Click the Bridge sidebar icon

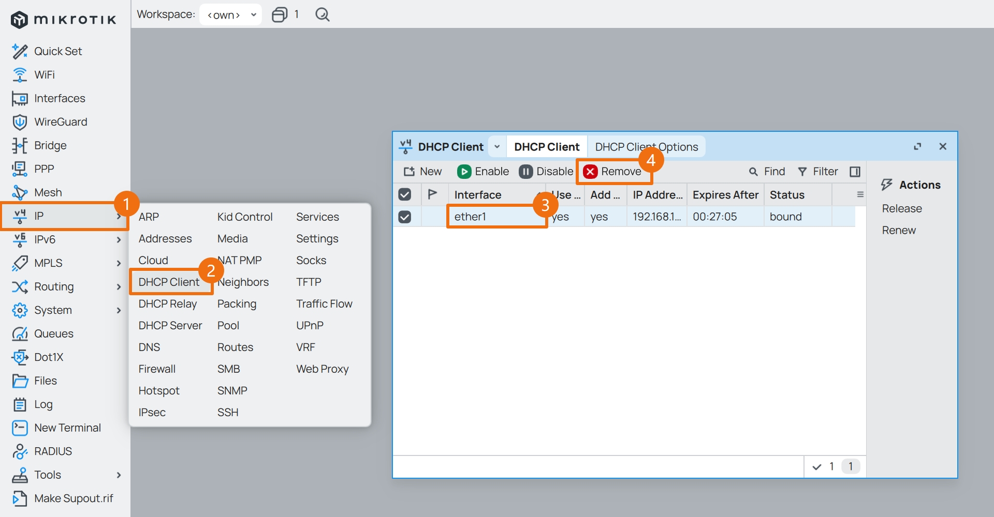20,145
